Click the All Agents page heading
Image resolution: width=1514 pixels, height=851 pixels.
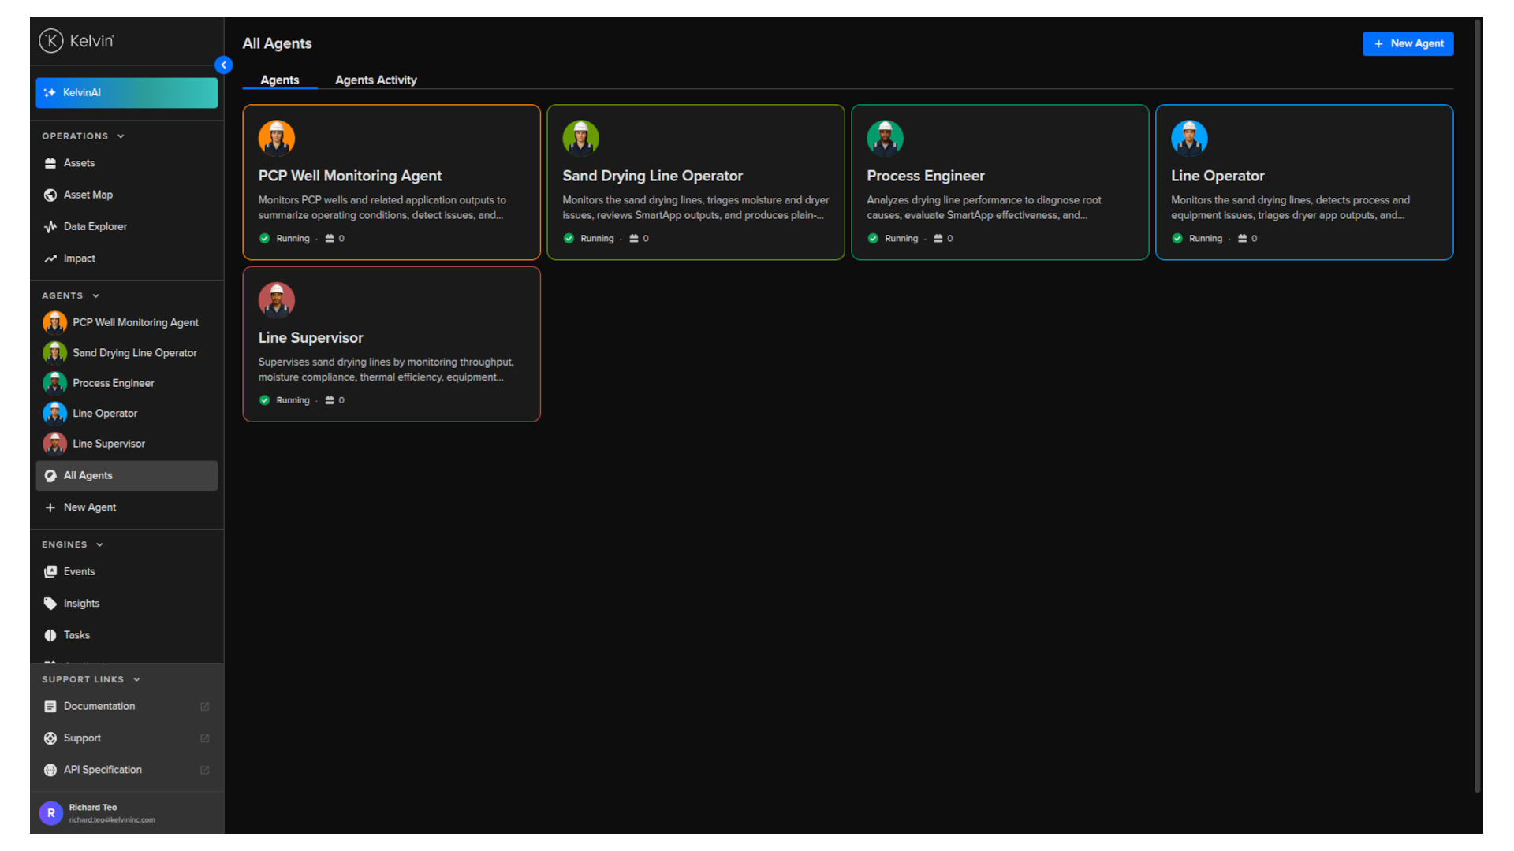tap(277, 44)
